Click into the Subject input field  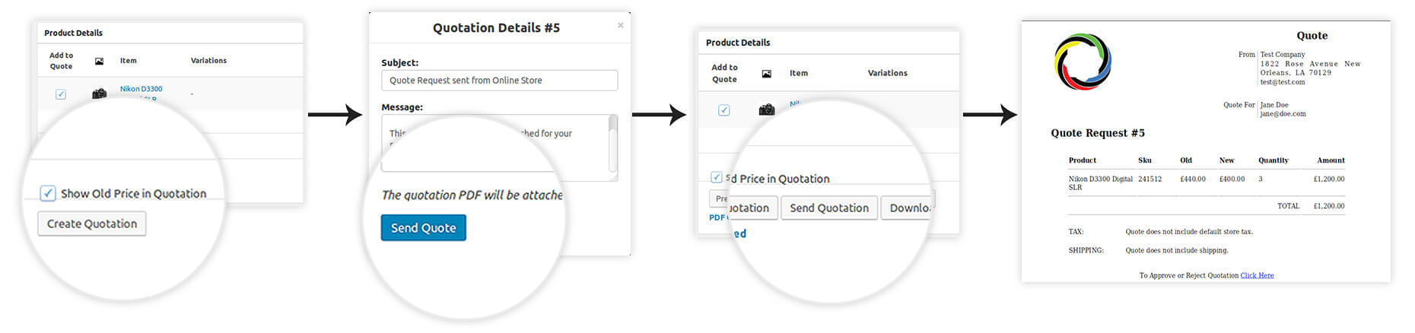(499, 80)
